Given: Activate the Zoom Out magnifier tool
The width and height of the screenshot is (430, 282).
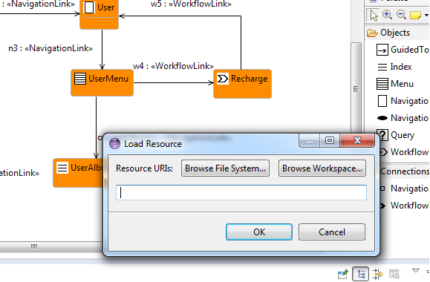Looking at the screenshot, I should (401, 15).
